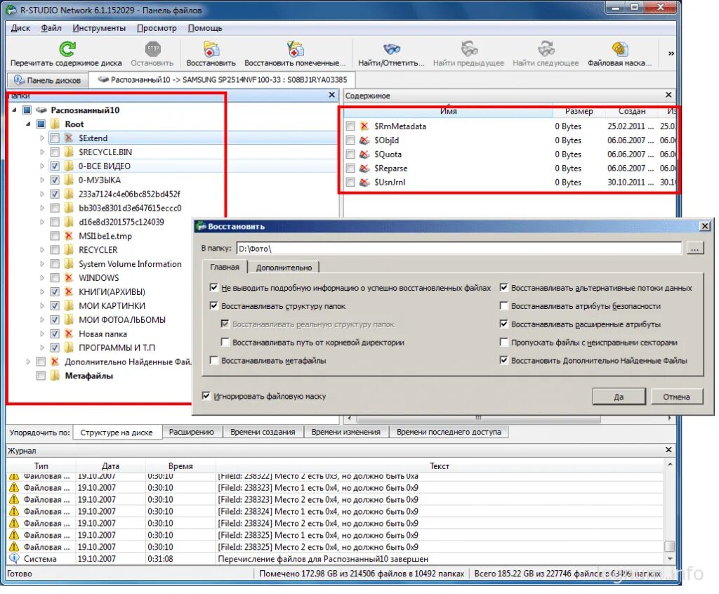Screen dimensions: 719x594
Task: Select the $UsnJrnl file icon
Action: point(364,182)
